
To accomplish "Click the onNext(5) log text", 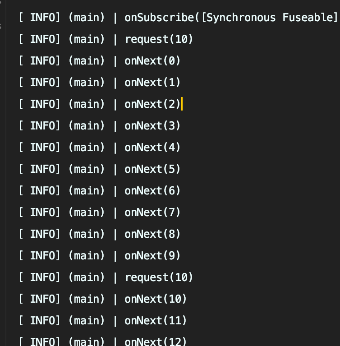I will tap(152, 169).
